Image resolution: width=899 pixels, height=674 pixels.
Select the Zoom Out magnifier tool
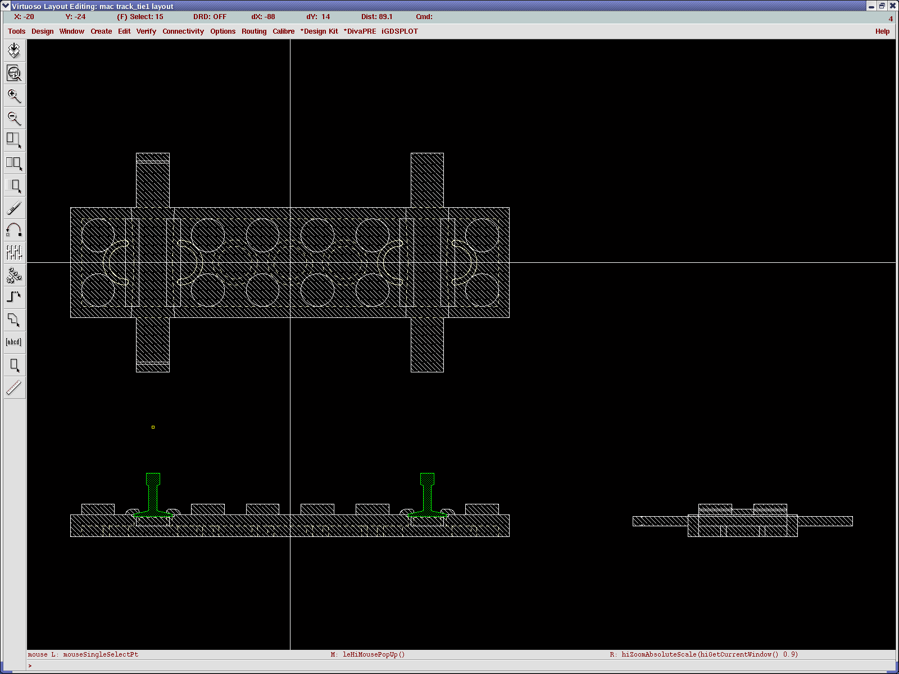pos(14,118)
